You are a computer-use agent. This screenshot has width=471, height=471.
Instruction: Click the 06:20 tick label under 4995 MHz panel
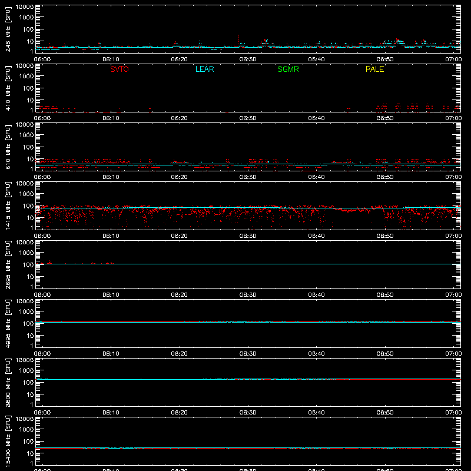180,354
